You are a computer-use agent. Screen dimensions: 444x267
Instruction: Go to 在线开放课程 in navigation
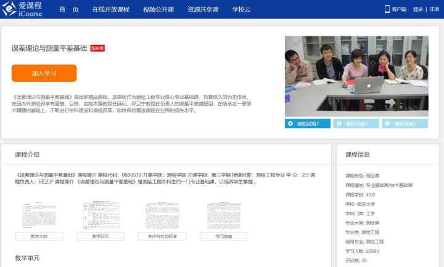click(111, 9)
